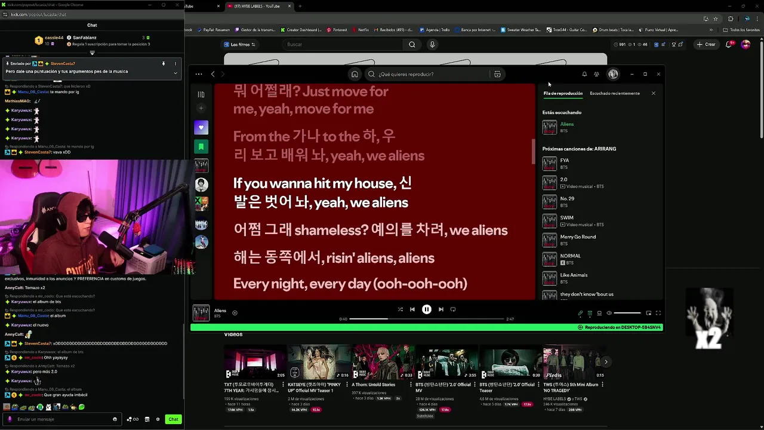This screenshot has width=764, height=430.
Task: Go to previous track in Spotify
Action: click(412, 309)
